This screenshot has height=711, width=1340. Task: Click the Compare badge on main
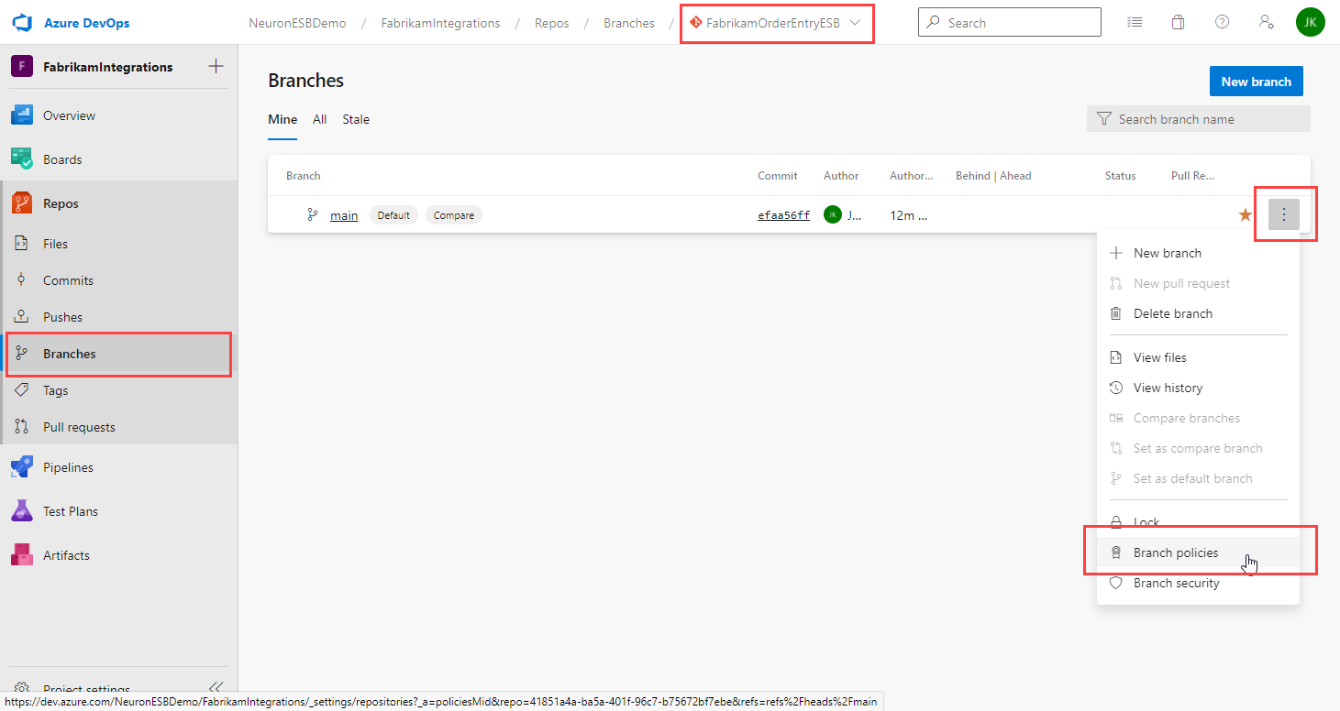coord(454,215)
